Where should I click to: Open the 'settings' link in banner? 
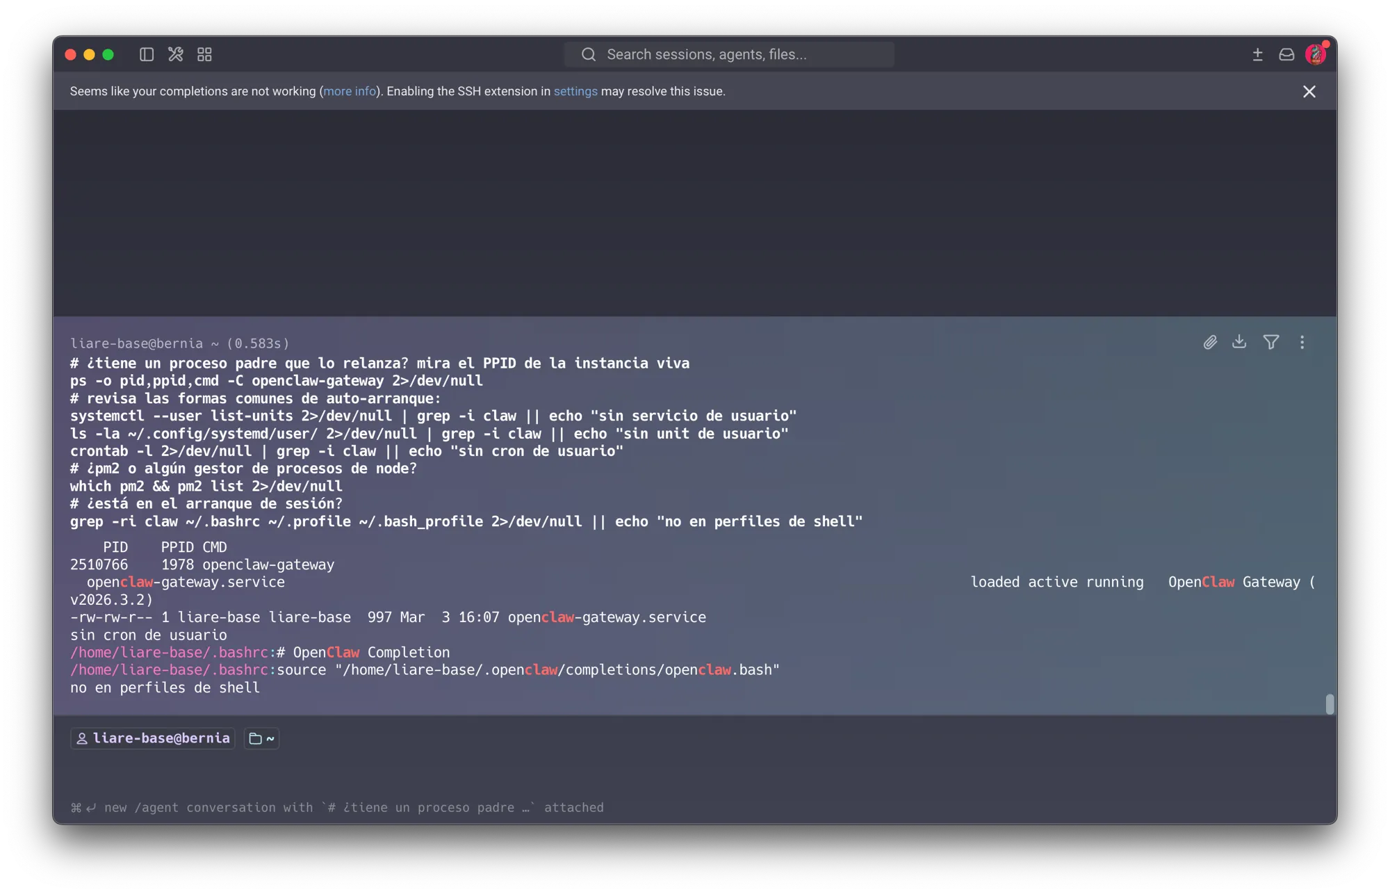tap(575, 91)
